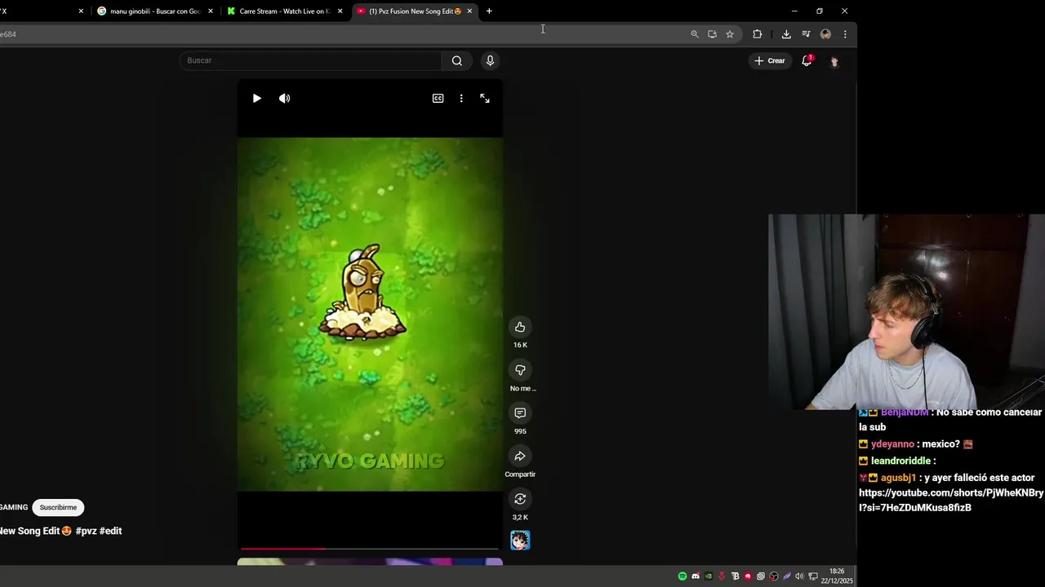The height and width of the screenshot is (587, 1045).
Task: Click the magnifying glass search button
Action: [x=457, y=60]
